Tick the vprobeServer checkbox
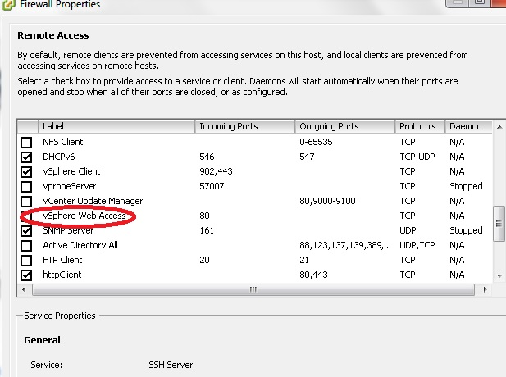This screenshot has width=506, height=377. 27,187
